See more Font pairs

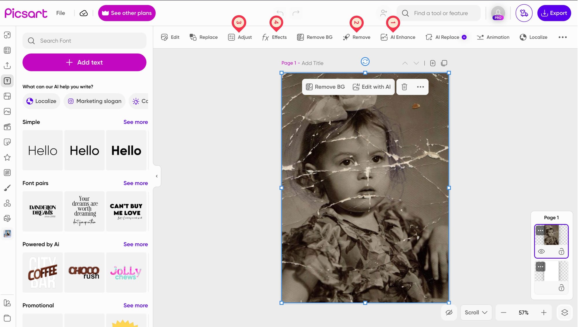135,183
